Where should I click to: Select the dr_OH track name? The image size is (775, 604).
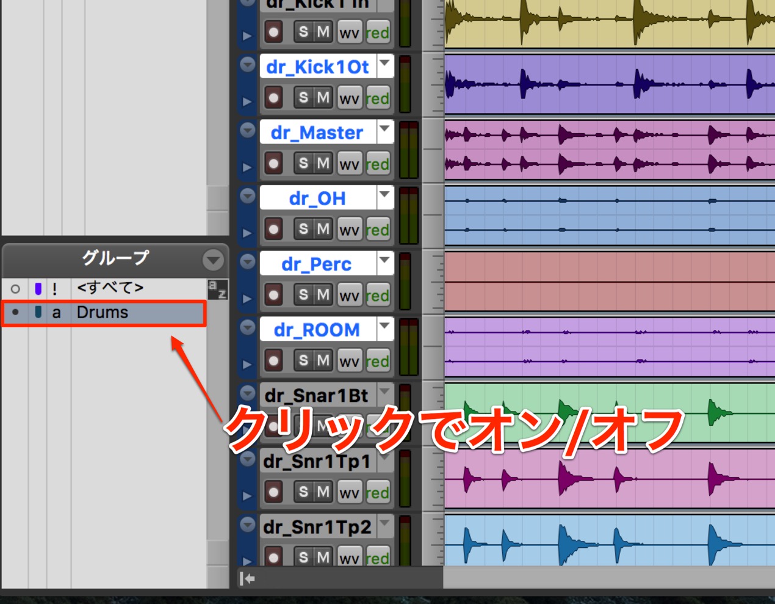(x=318, y=198)
